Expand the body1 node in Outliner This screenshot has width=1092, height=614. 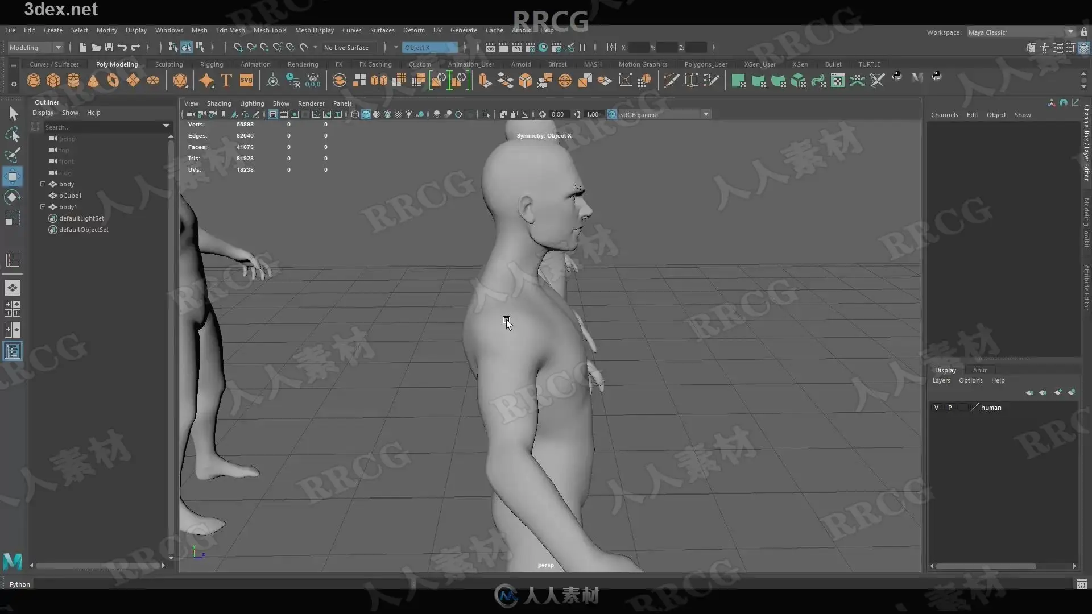click(x=43, y=207)
